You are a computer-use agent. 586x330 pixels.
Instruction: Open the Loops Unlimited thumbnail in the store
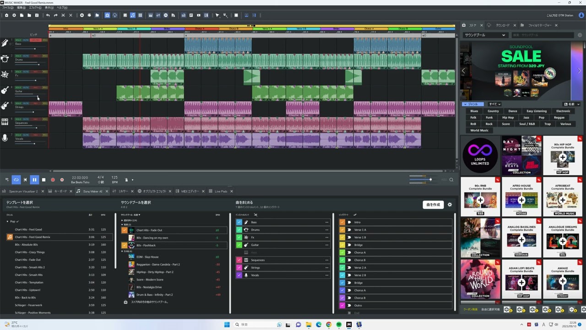click(x=480, y=155)
